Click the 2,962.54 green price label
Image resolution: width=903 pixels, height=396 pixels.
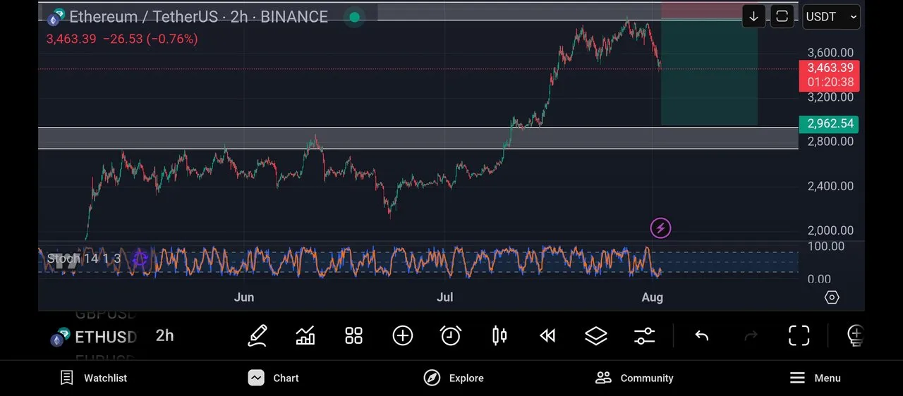[x=828, y=123]
